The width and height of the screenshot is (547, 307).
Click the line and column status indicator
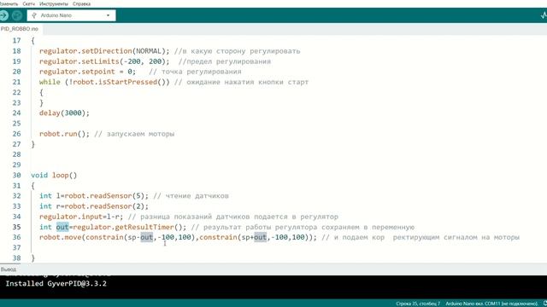click(418, 304)
